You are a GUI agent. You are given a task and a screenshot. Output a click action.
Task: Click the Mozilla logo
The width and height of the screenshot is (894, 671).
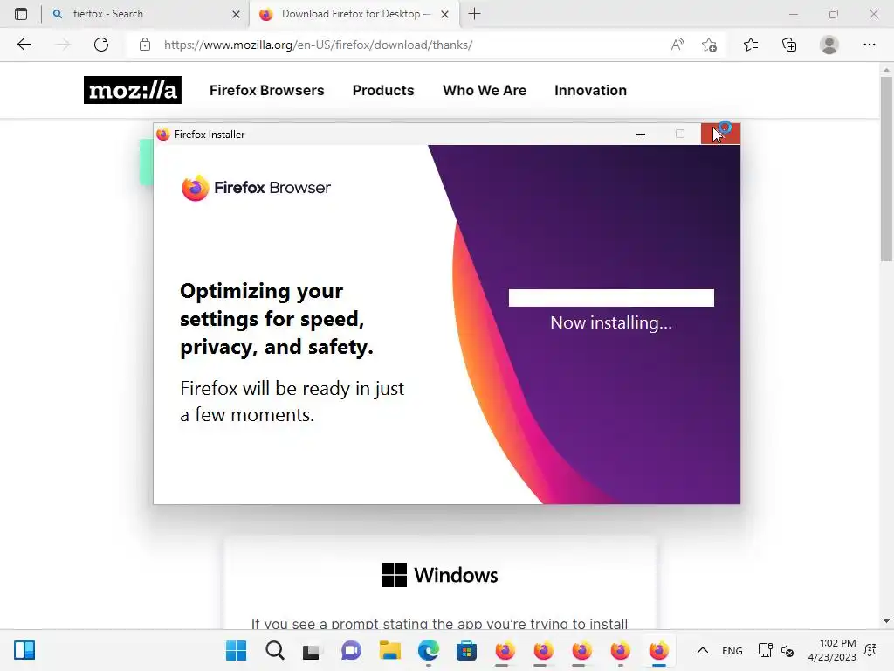(x=133, y=90)
